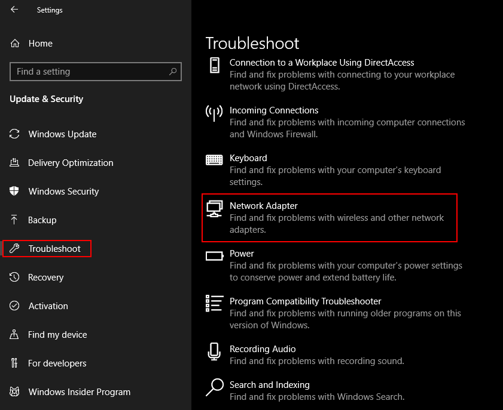Open Windows Security section
This screenshot has height=410, width=503.
[x=63, y=191]
